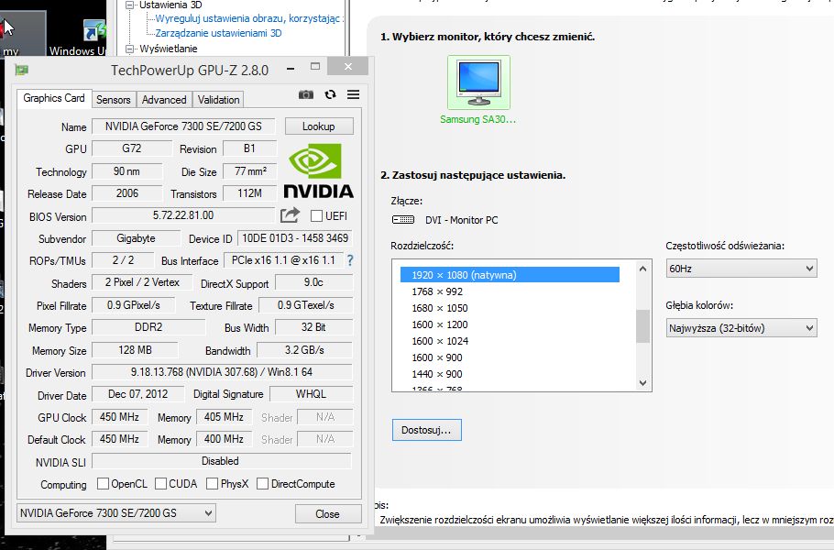Click the BIOS export share icon
This screenshot has width=834, height=550.
point(290,215)
